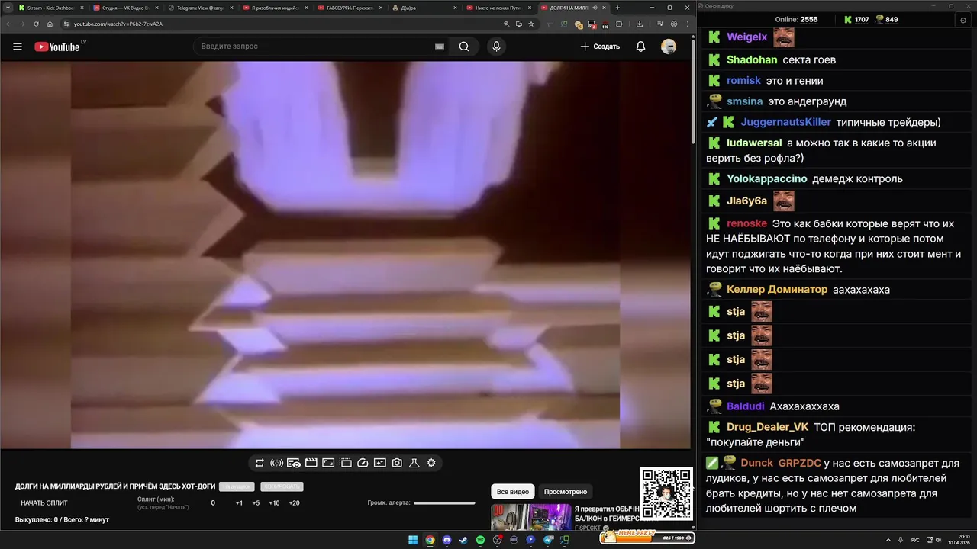Click the YouTube search magnifier button

[464, 47]
